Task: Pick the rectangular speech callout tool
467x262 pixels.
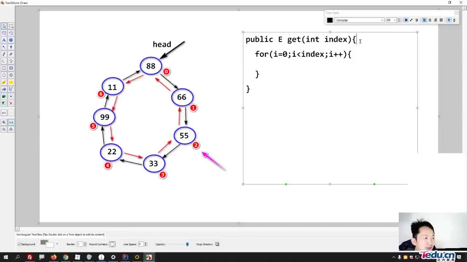Action: point(4,33)
